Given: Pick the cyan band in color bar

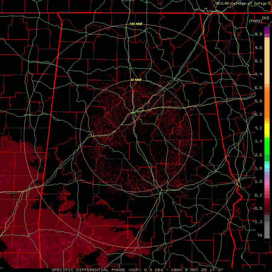Looking at the screenshot, I should [267, 166].
